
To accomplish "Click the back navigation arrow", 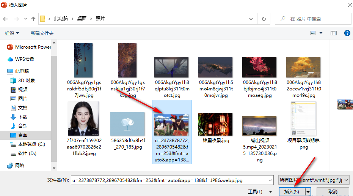I will click(6, 19).
